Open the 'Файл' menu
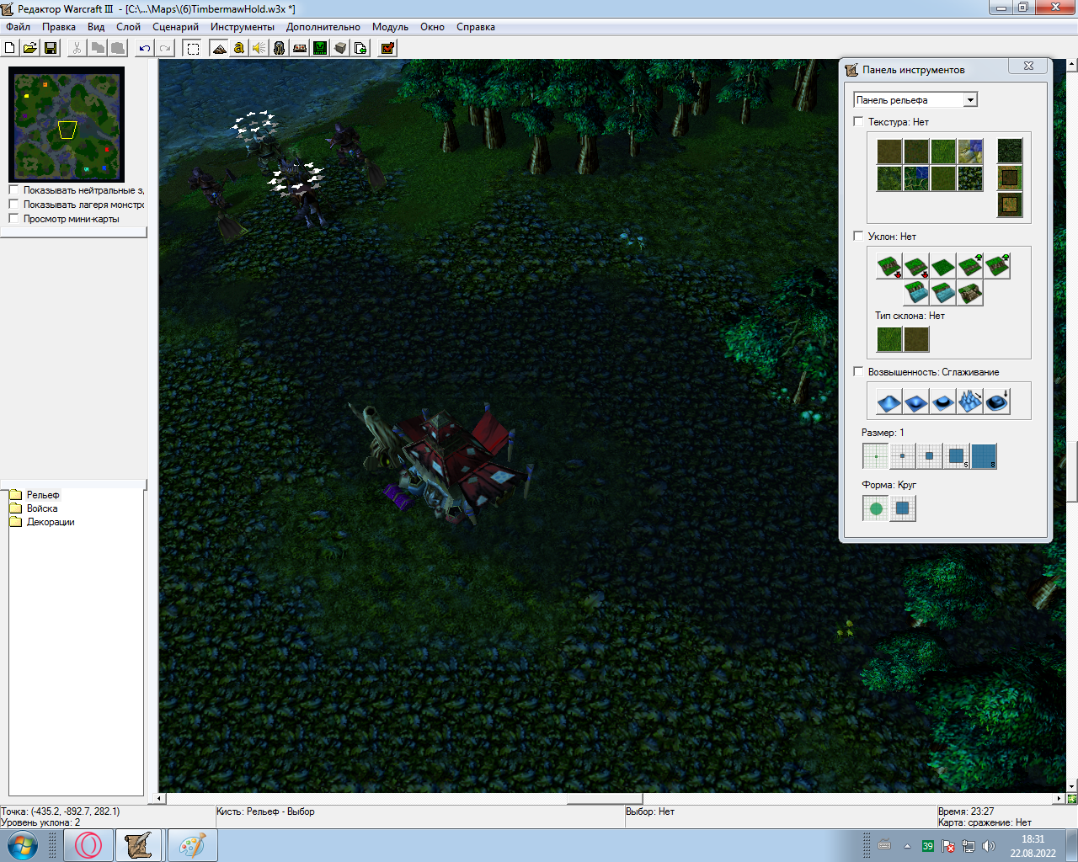The image size is (1078, 862). (x=19, y=27)
